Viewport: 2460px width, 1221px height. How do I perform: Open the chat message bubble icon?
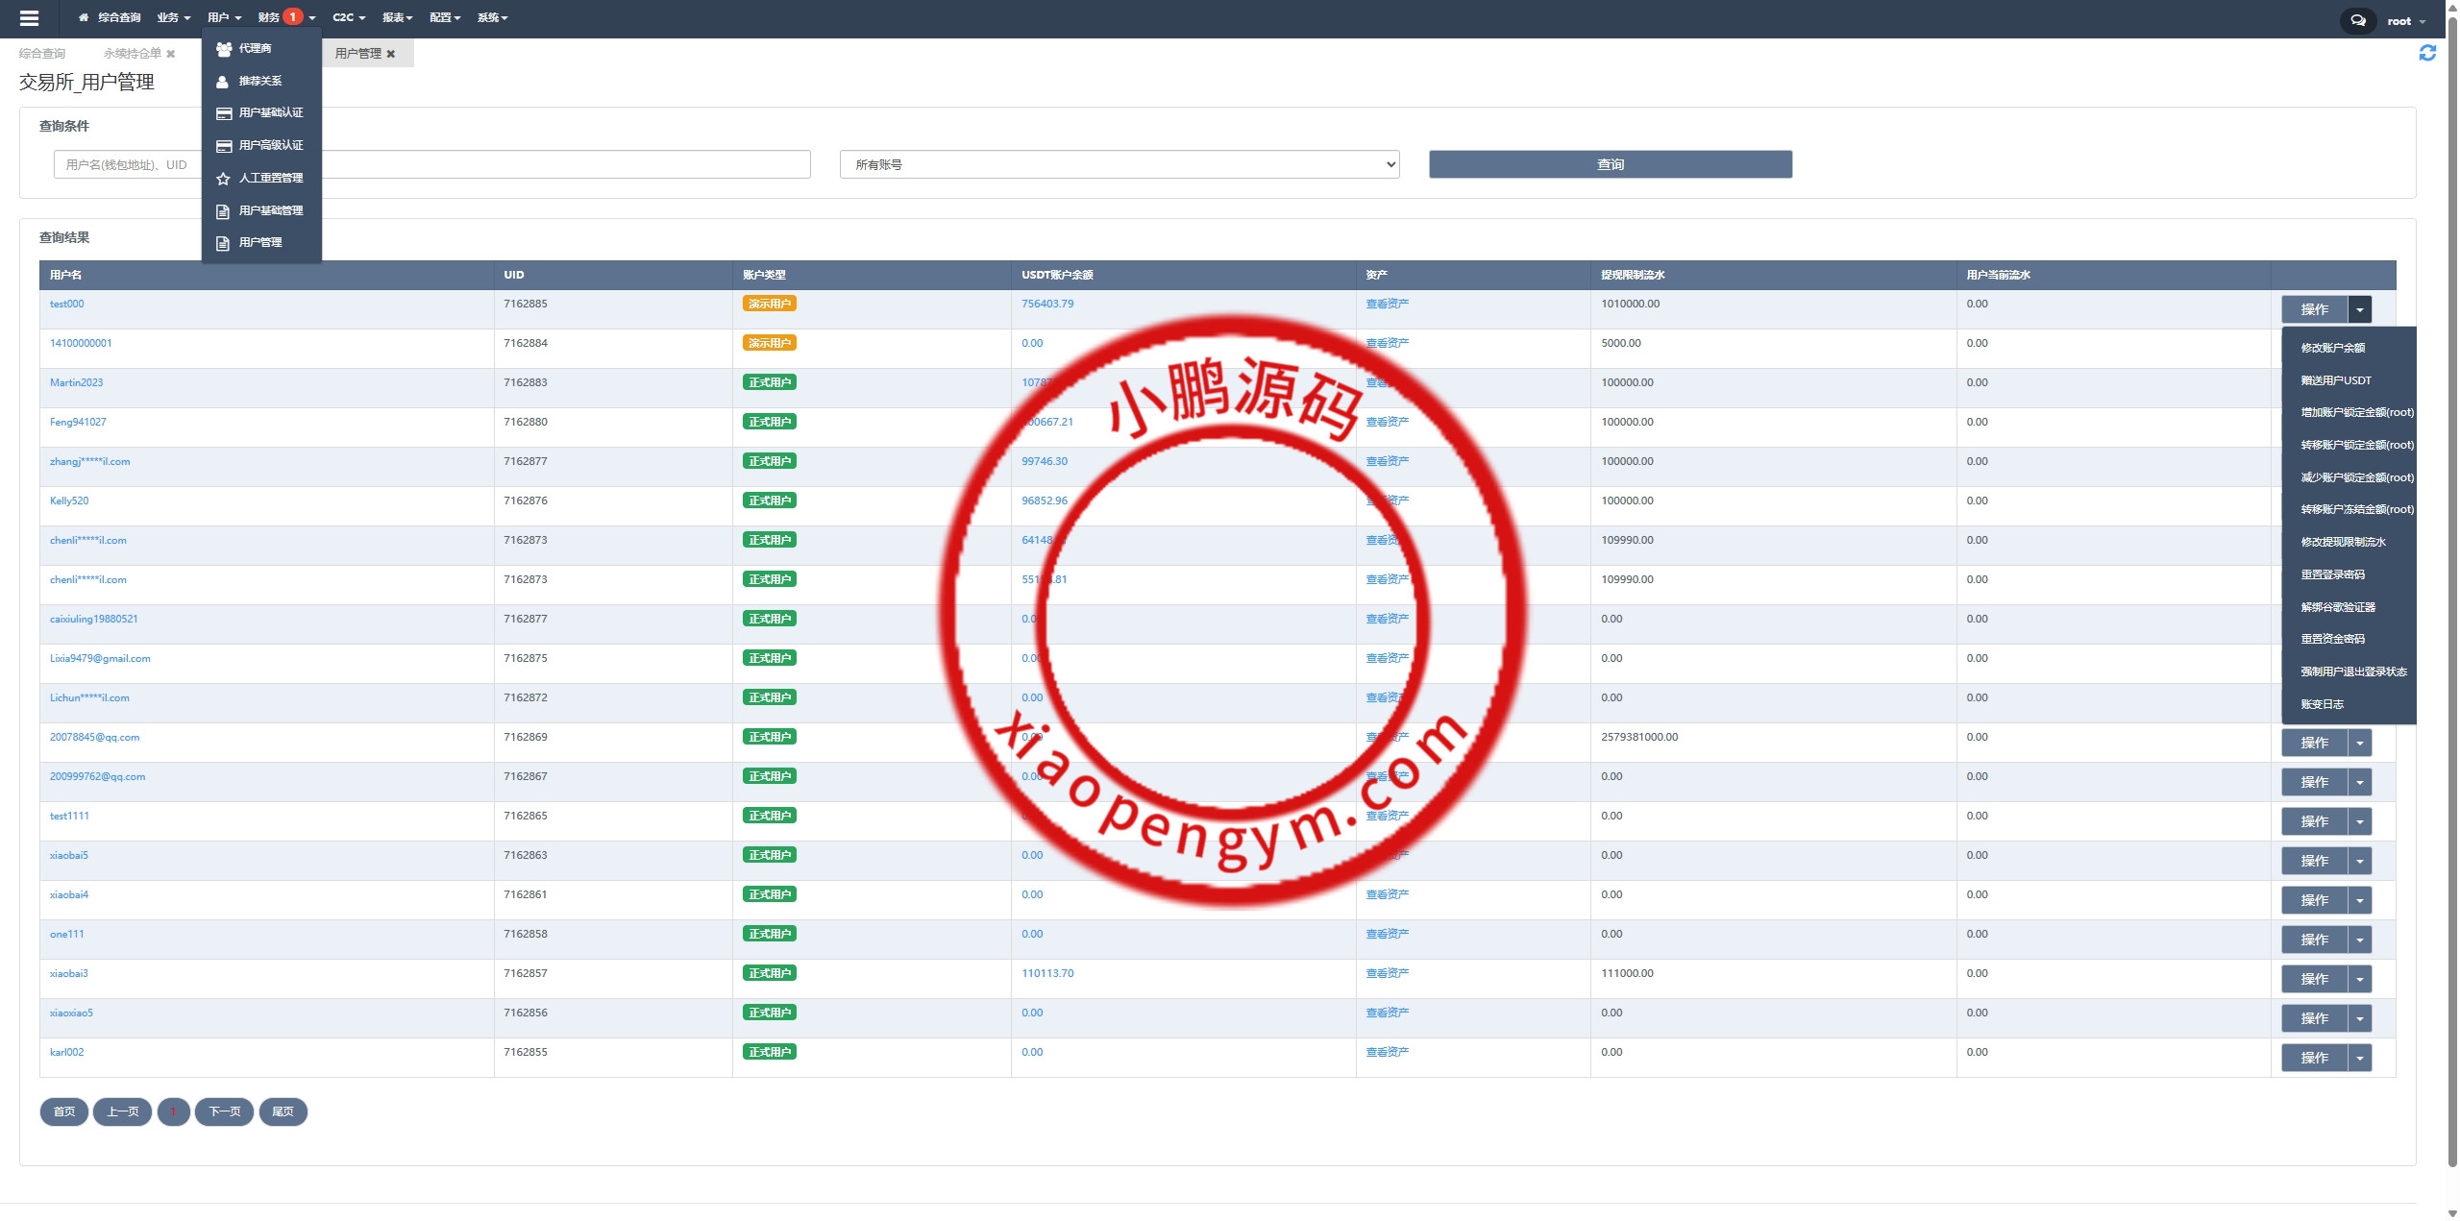coord(2357,20)
